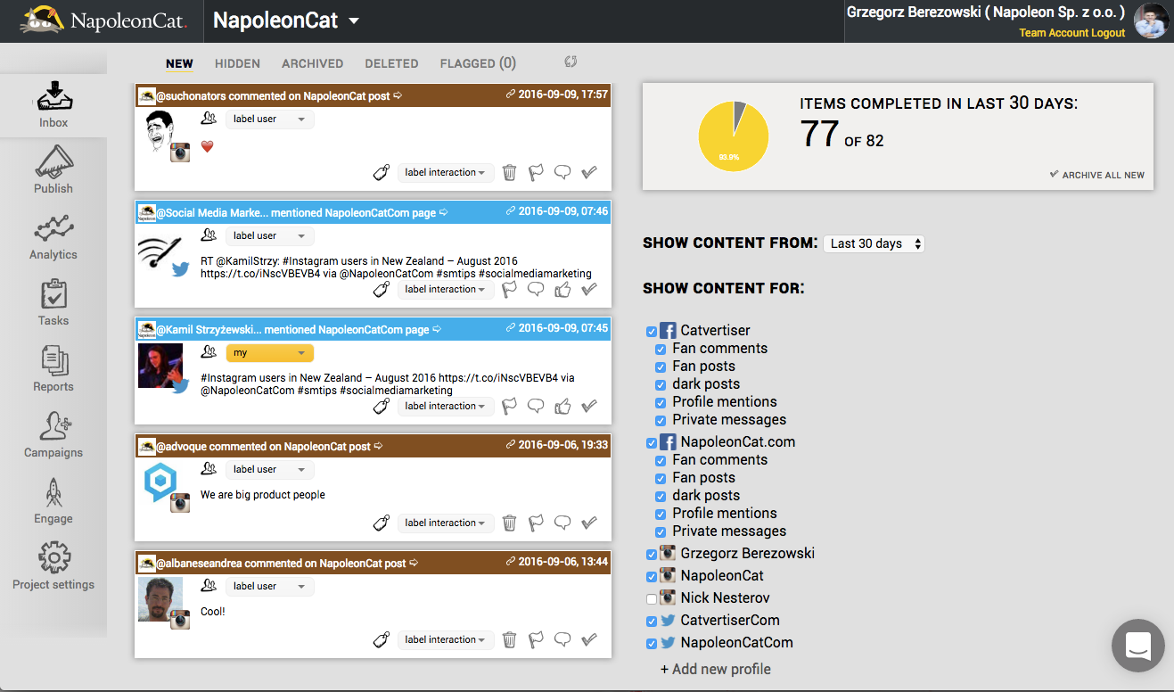Click Kamil Strzyżewski avatar thumbnail
This screenshot has width=1174, height=692.
tap(160, 366)
